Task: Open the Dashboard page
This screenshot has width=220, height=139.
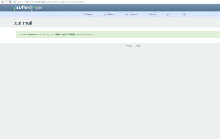Action: 87,14
